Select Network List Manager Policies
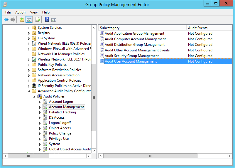The height and width of the screenshot is (168, 235). (x=61, y=54)
